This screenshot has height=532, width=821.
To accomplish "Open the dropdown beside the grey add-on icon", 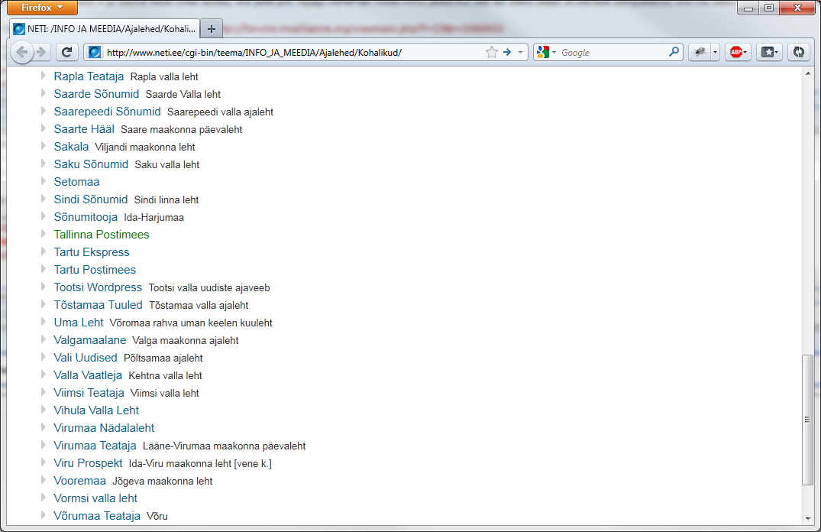I will 715,52.
